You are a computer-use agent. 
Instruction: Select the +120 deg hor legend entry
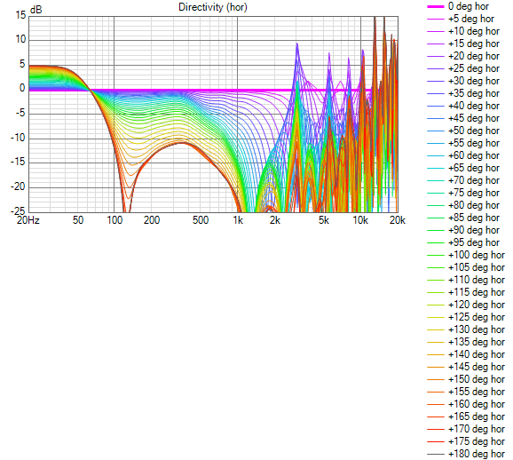click(x=466, y=305)
